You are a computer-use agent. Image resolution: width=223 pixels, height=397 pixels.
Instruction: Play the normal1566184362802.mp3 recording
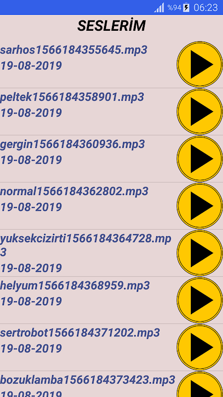200,205
